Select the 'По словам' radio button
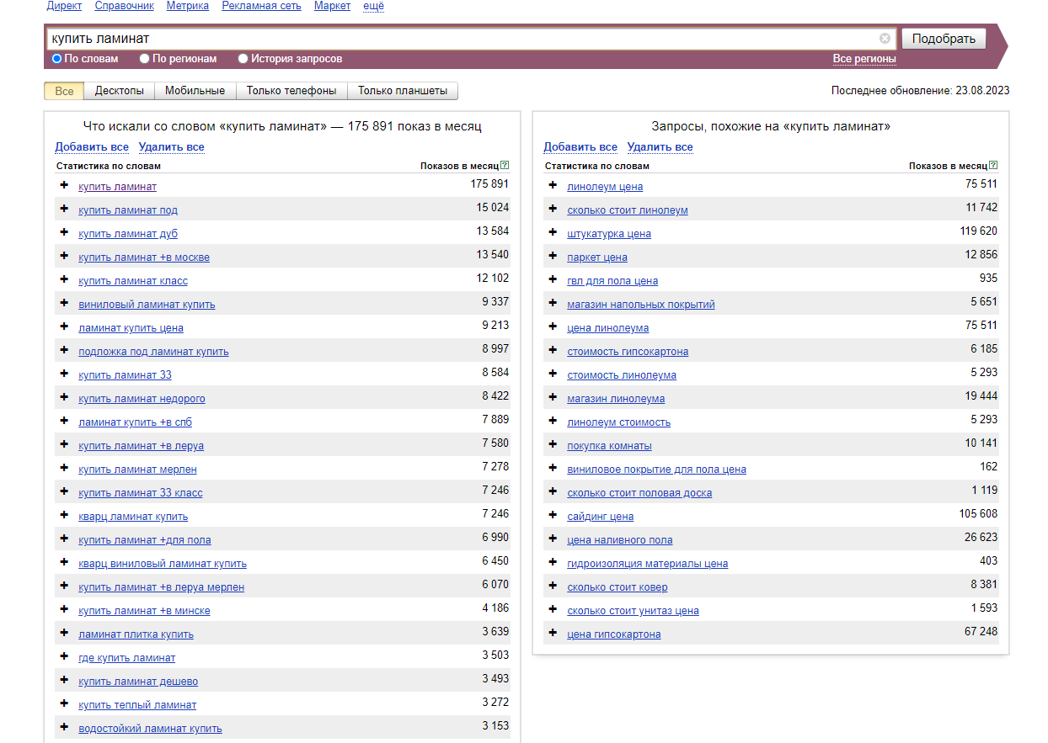1048x743 pixels. 57,59
